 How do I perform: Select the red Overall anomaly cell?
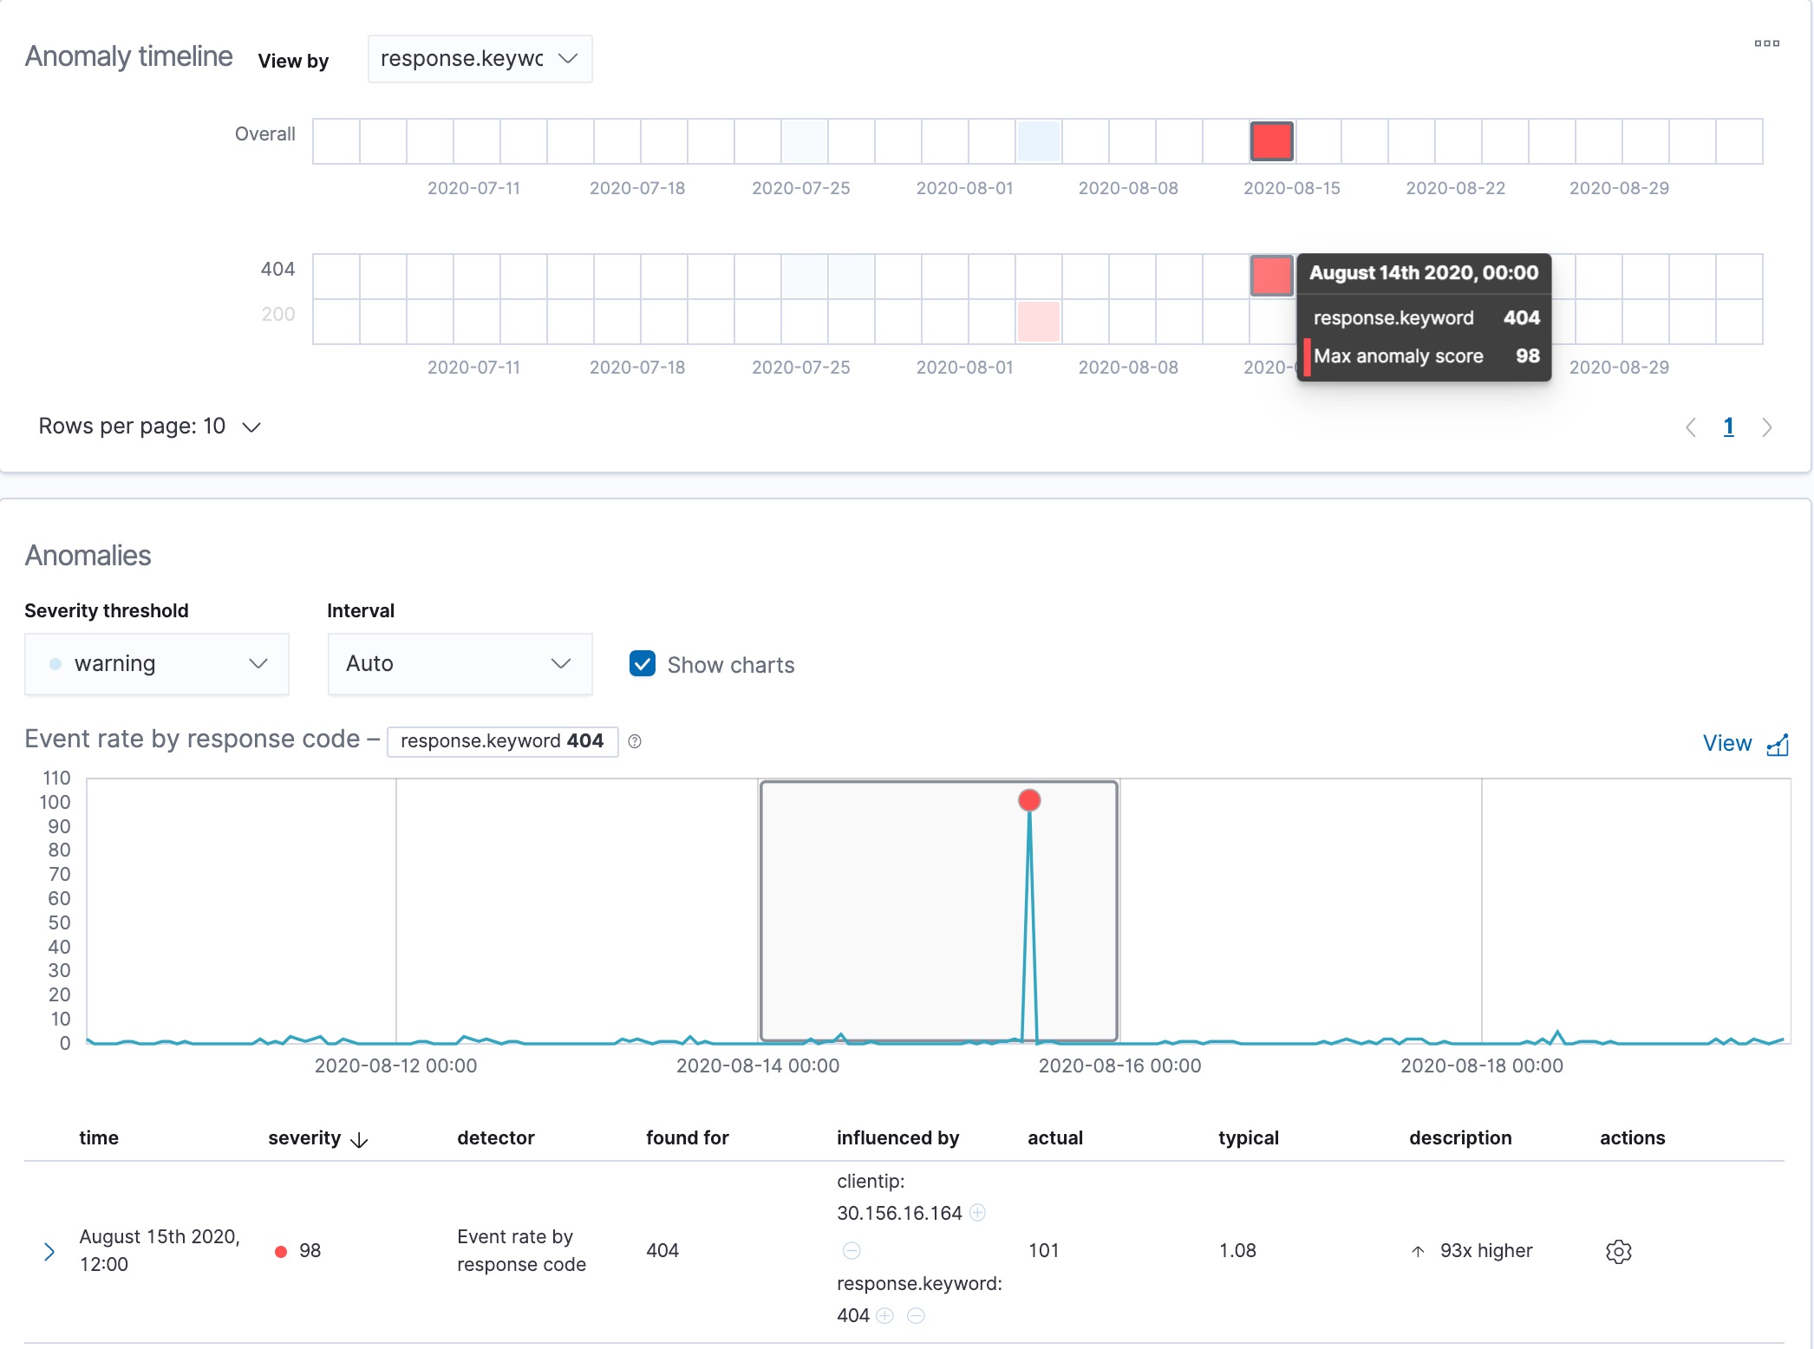click(x=1272, y=141)
